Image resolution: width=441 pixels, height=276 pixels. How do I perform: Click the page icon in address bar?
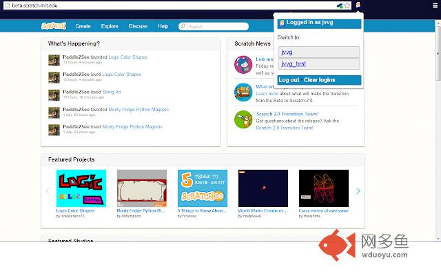tap(8, 6)
